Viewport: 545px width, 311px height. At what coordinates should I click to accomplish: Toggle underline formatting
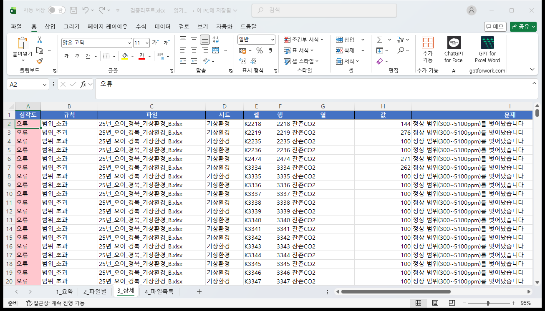[88, 56]
